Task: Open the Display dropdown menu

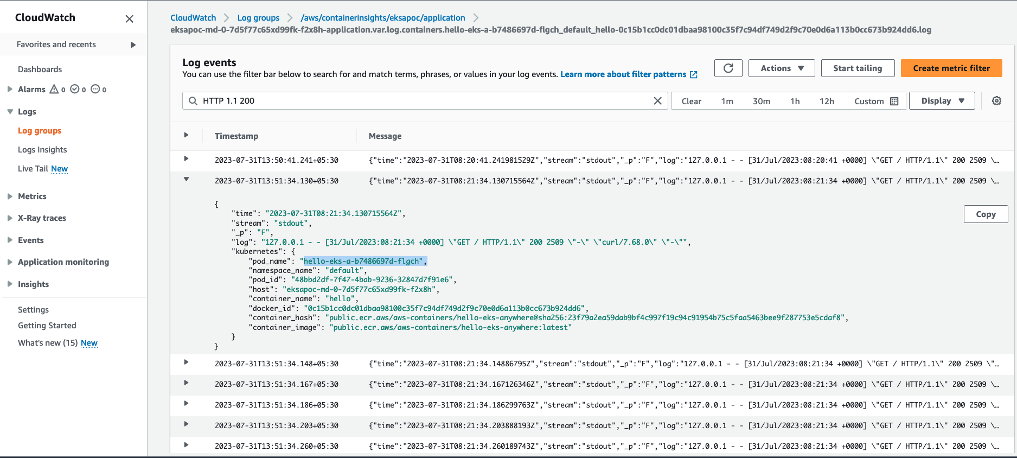Action: coord(942,101)
